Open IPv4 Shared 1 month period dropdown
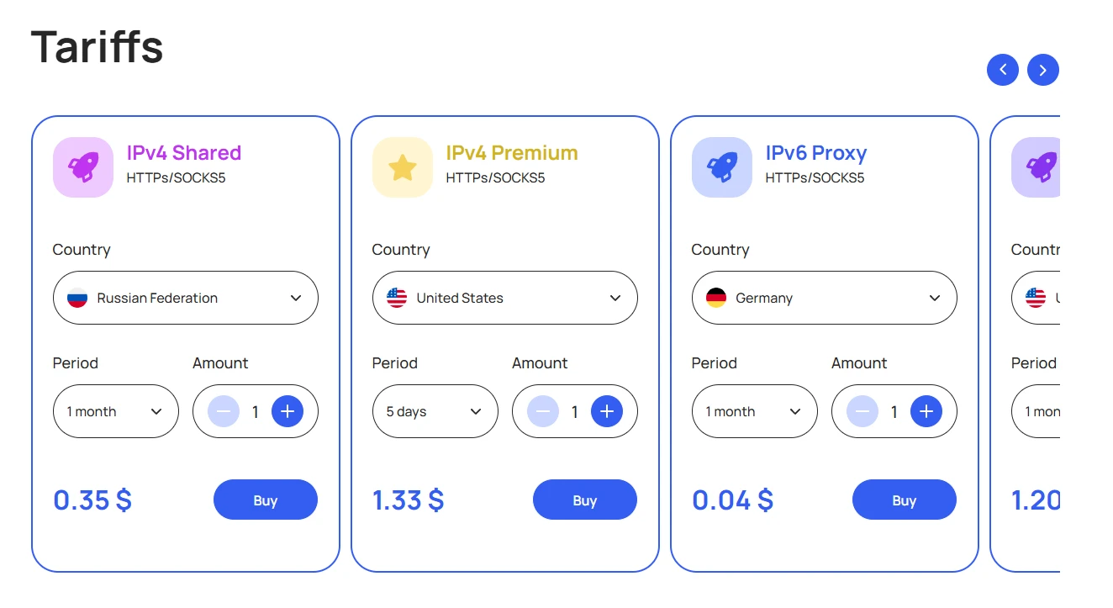 pyautogui.click(x=116, y=411)
